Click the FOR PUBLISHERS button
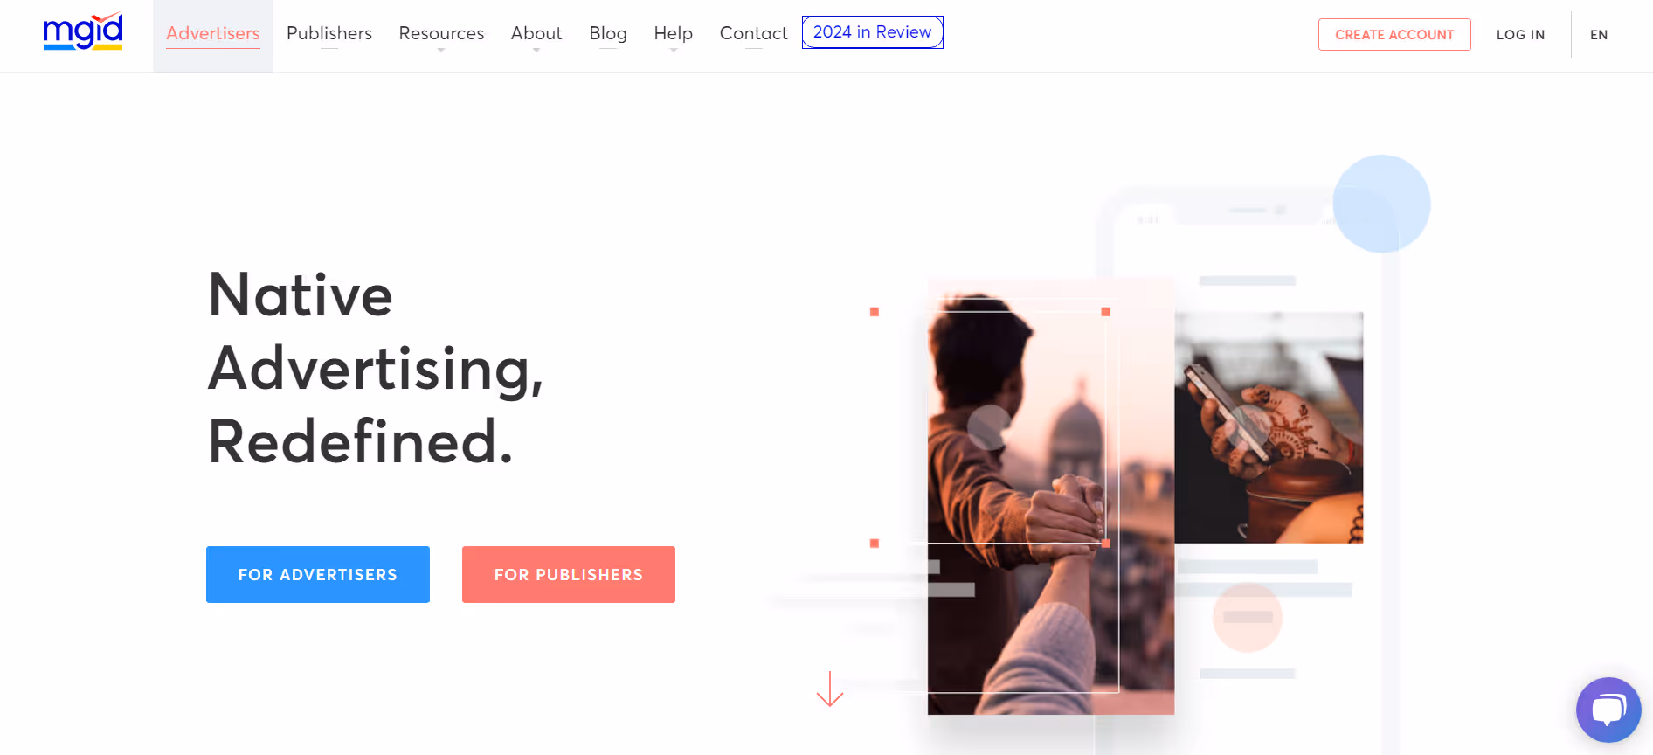This screenshot has width=1653, height=755. [569, 574]
